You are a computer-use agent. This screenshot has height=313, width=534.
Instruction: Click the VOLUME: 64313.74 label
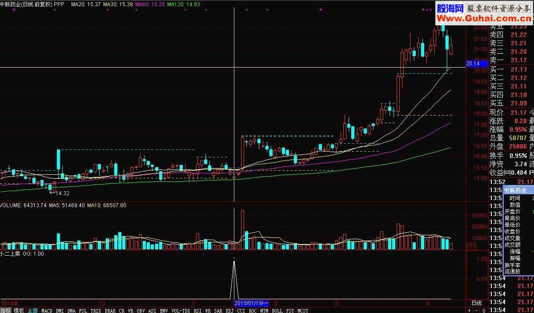[24, 205]
